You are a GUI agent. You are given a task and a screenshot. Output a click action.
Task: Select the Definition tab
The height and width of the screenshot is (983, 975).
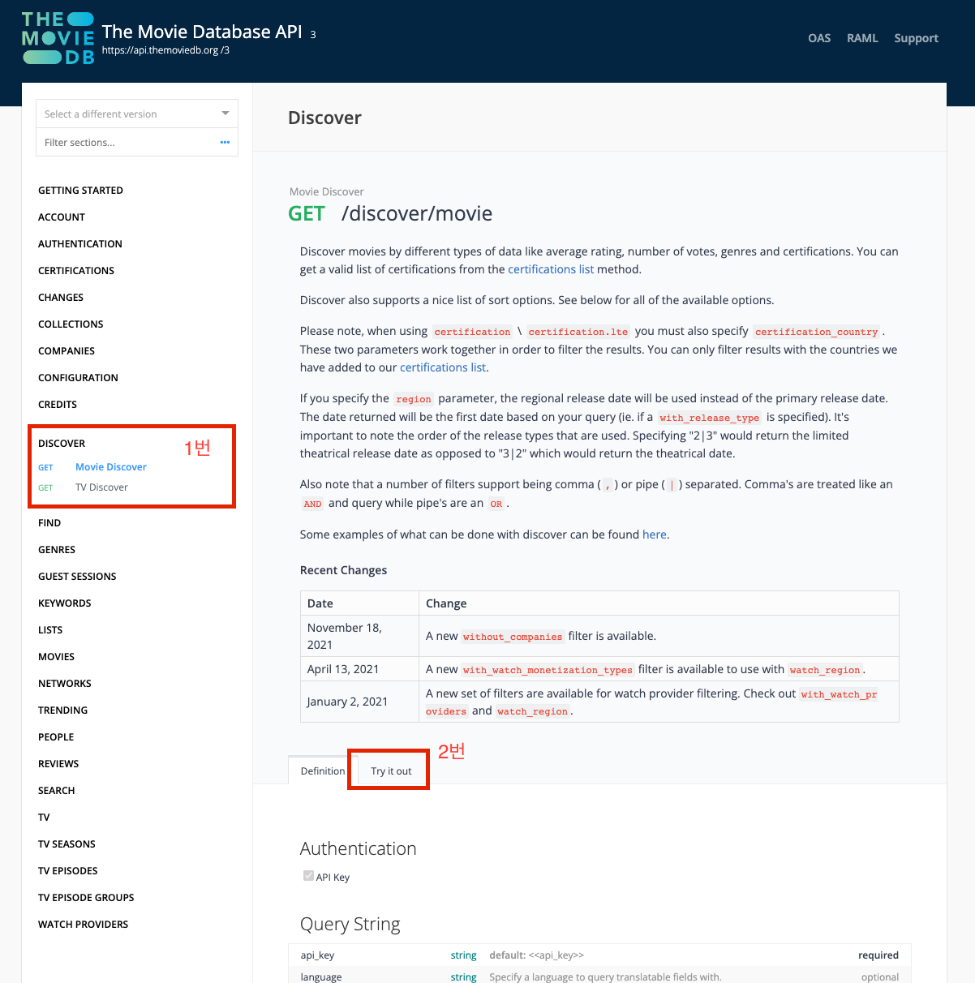click(323, 771)
